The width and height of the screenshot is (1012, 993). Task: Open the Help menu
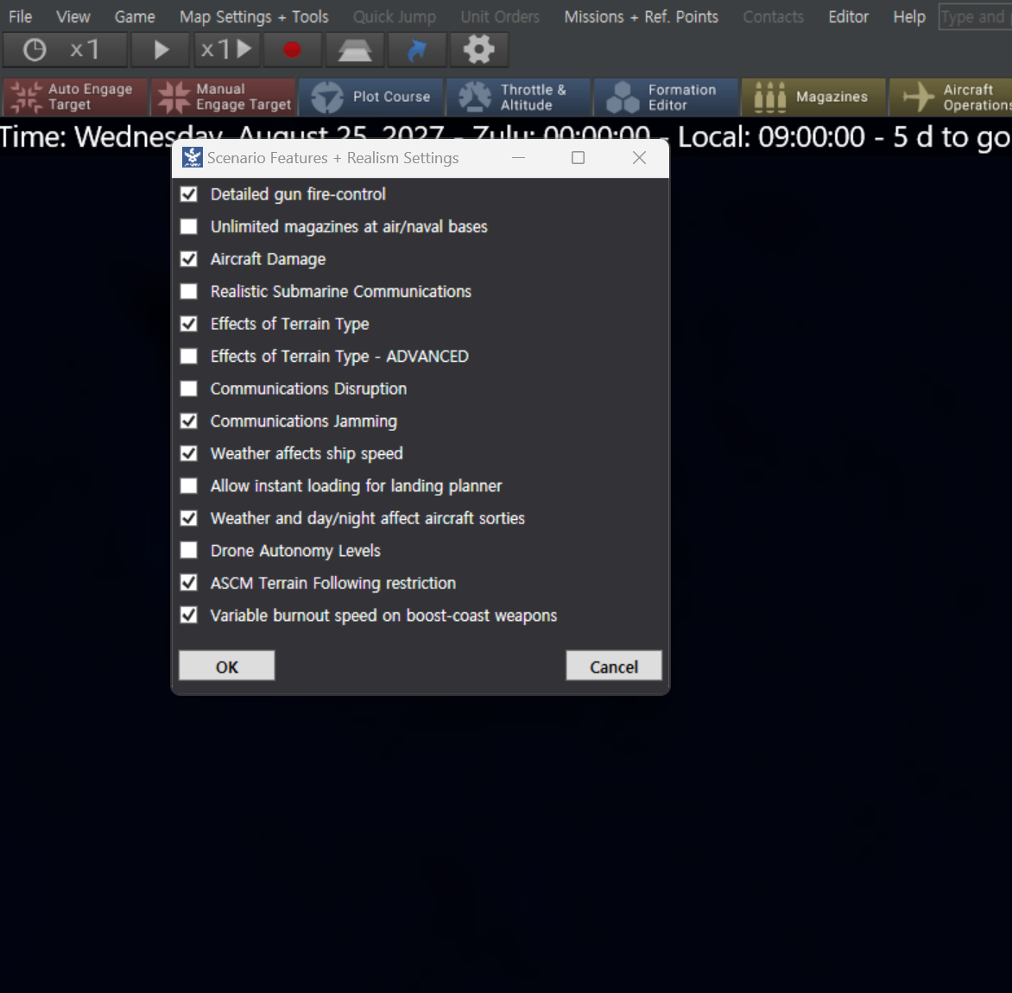(908, 16)
